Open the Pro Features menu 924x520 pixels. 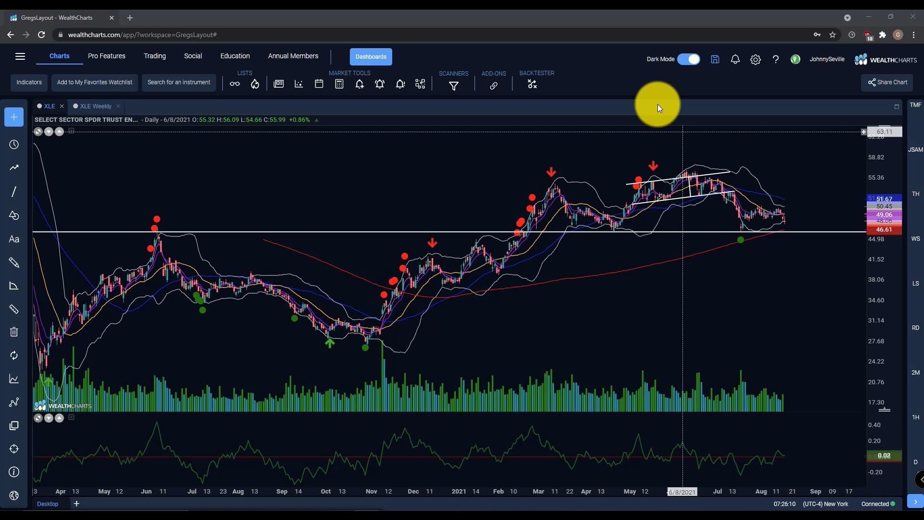click(x=106, y=56)
